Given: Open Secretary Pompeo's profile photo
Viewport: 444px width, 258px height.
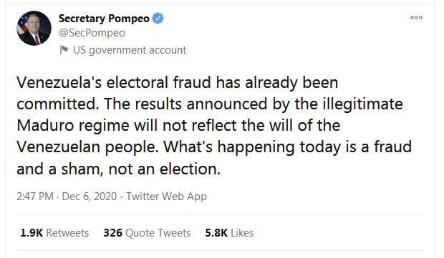Looking at the screenshot, I should [34, 29].
